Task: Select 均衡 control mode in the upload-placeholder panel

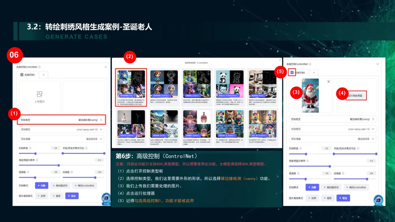Action: tap(42, 185)
